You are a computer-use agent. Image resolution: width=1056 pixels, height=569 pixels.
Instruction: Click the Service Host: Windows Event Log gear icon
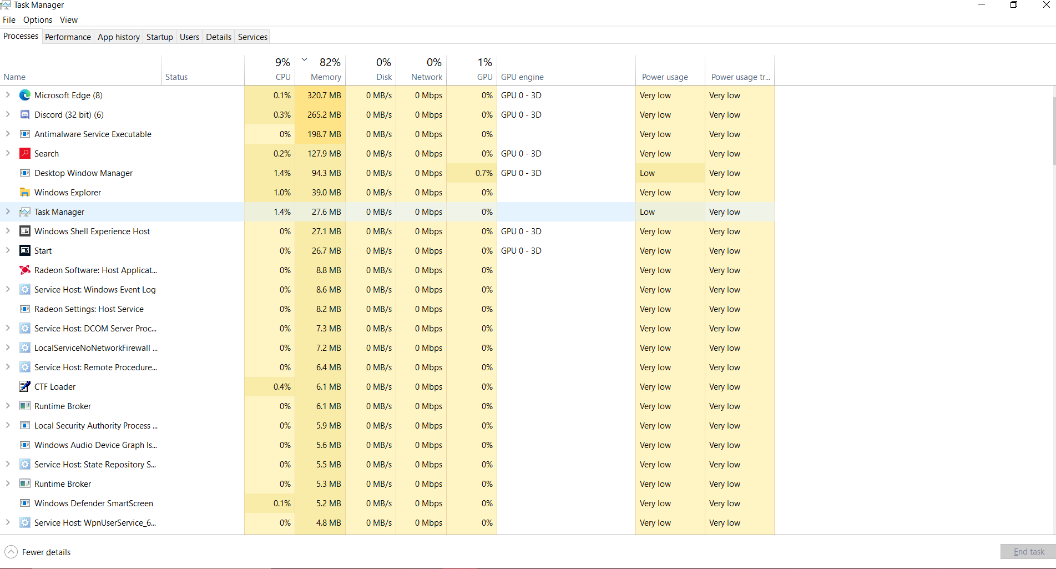[25, 290]
